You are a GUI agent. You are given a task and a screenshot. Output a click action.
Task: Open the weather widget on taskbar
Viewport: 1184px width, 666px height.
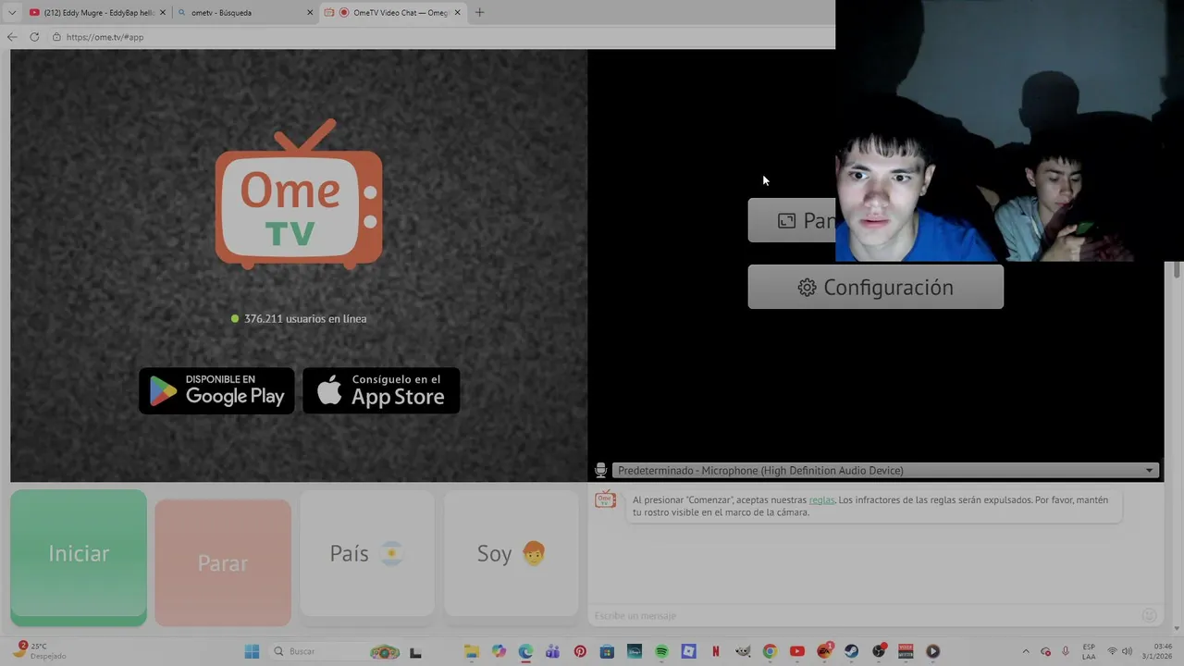click(39, 651)
